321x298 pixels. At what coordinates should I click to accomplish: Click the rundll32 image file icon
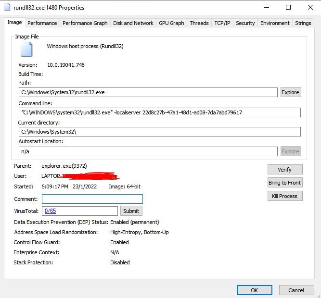(x=26, y=49)
